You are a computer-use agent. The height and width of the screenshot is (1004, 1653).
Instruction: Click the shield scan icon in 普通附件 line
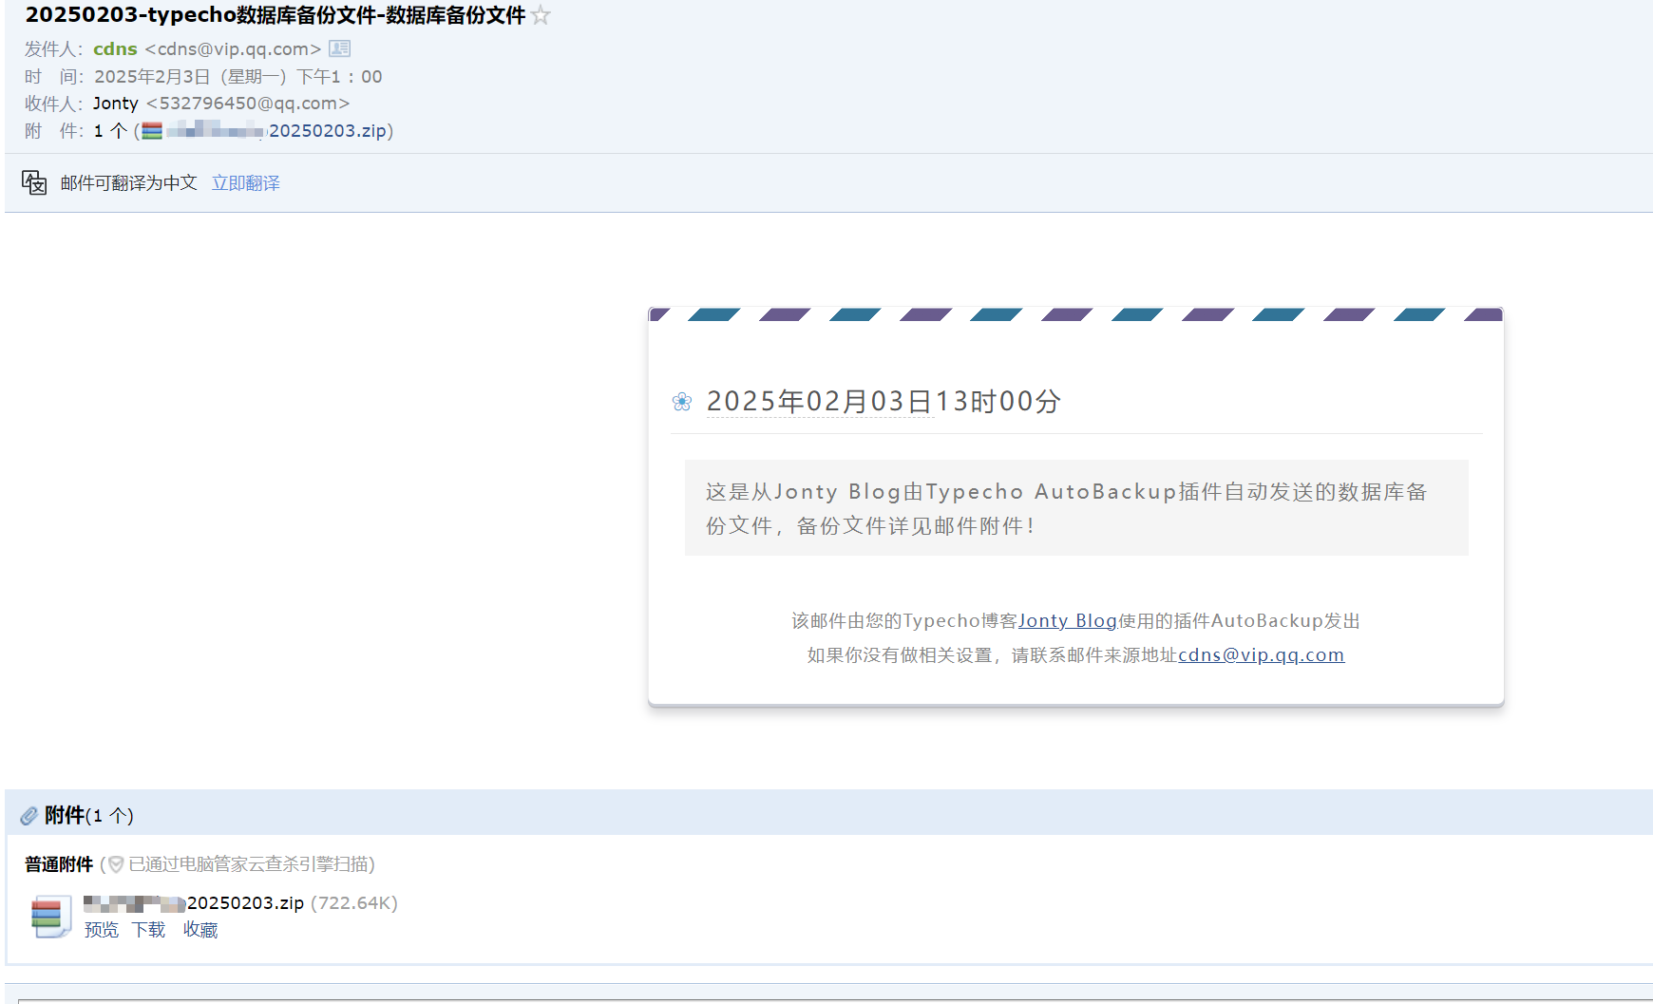(x=116, y=864)
